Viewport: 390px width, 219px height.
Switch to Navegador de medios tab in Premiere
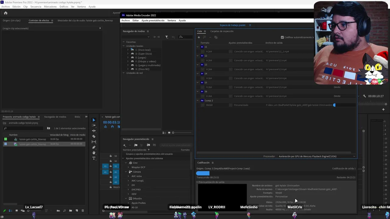tap(55, 117)
